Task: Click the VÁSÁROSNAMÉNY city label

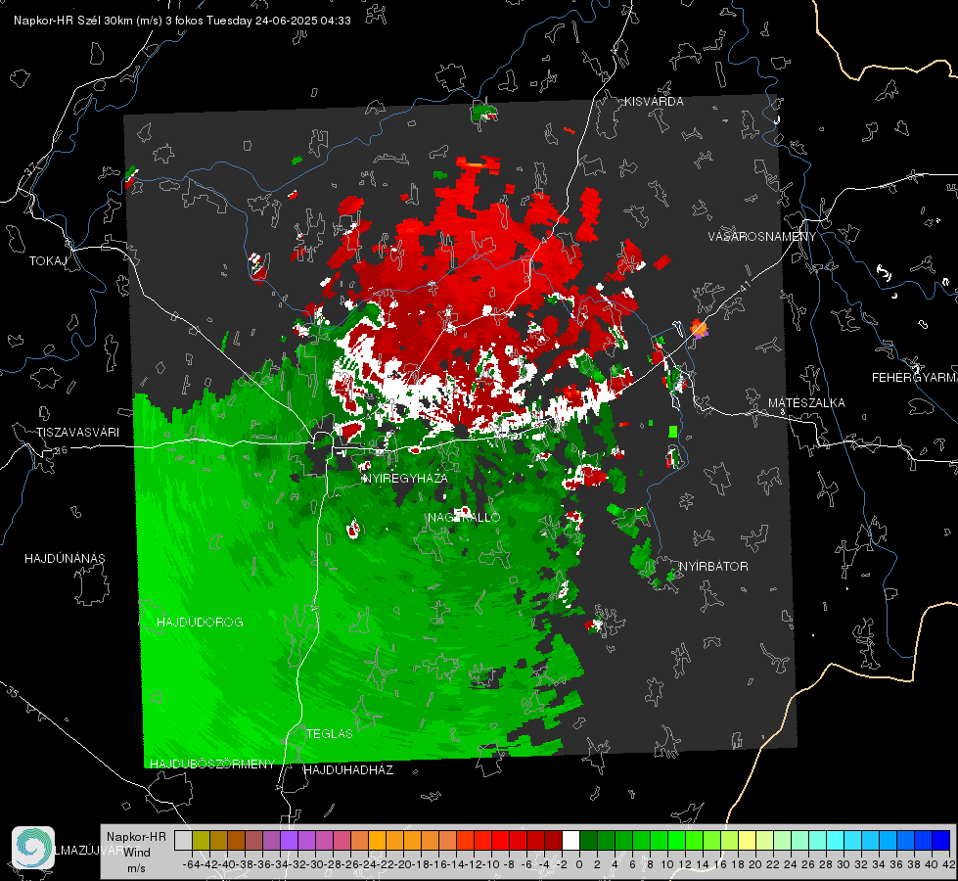Action: (x=762, y=237)
